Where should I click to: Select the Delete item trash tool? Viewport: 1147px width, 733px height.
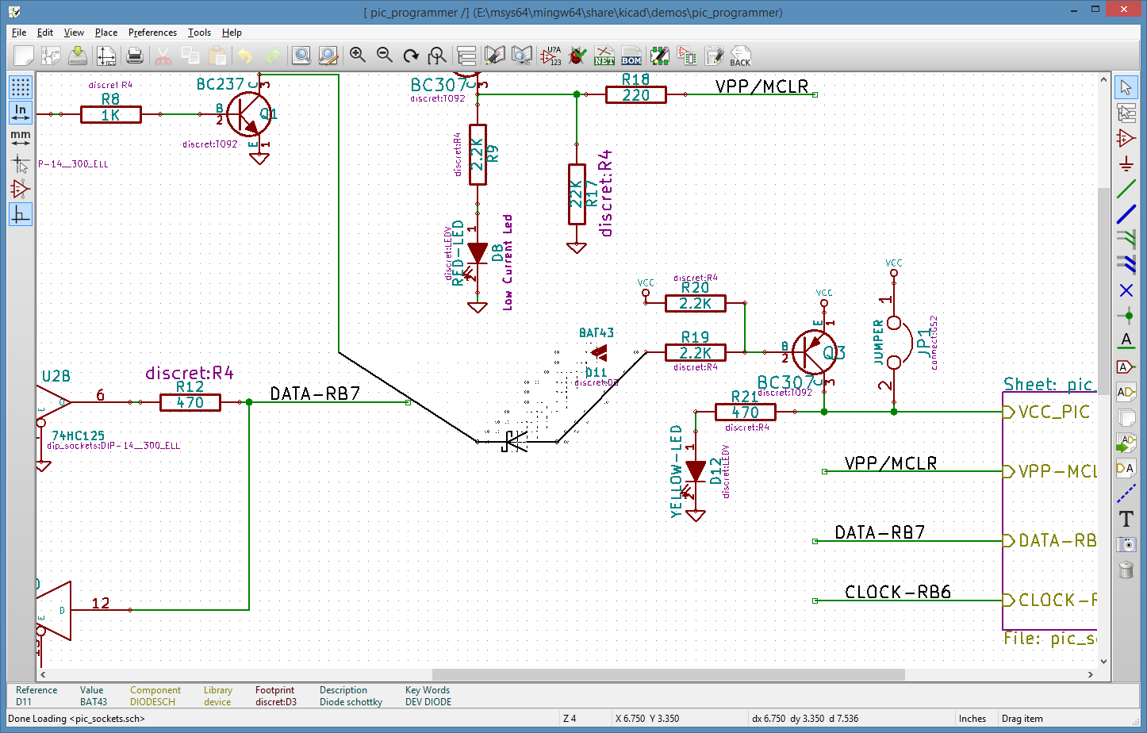coord(1126,570)
